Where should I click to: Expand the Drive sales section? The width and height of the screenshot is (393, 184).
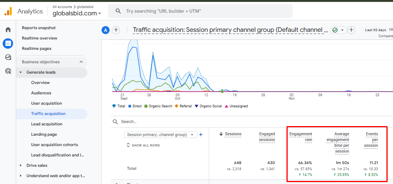pyautogui.click(x=37, y=165)
